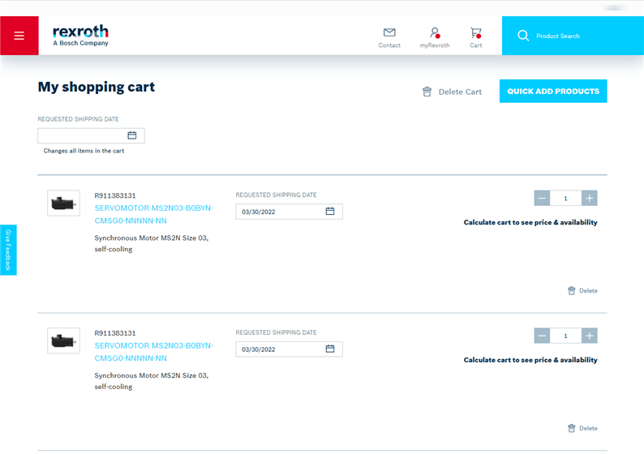
Task: Delete the second cart item
Action: 582,428
